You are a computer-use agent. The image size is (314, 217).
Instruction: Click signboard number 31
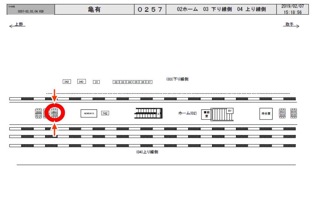coord(96,82)
